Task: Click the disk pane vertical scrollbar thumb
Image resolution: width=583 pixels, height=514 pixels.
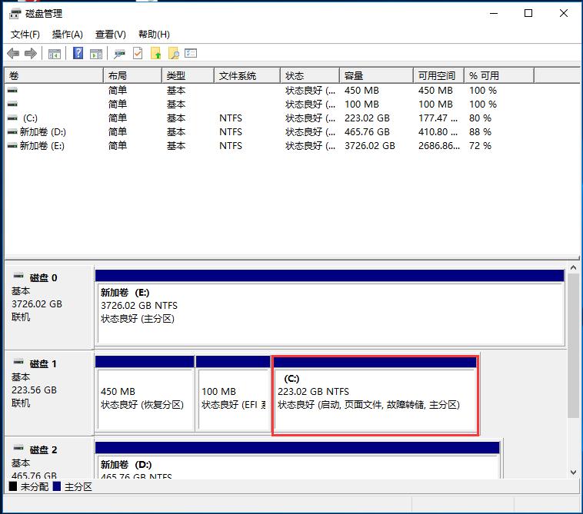Action: point(573,346)
